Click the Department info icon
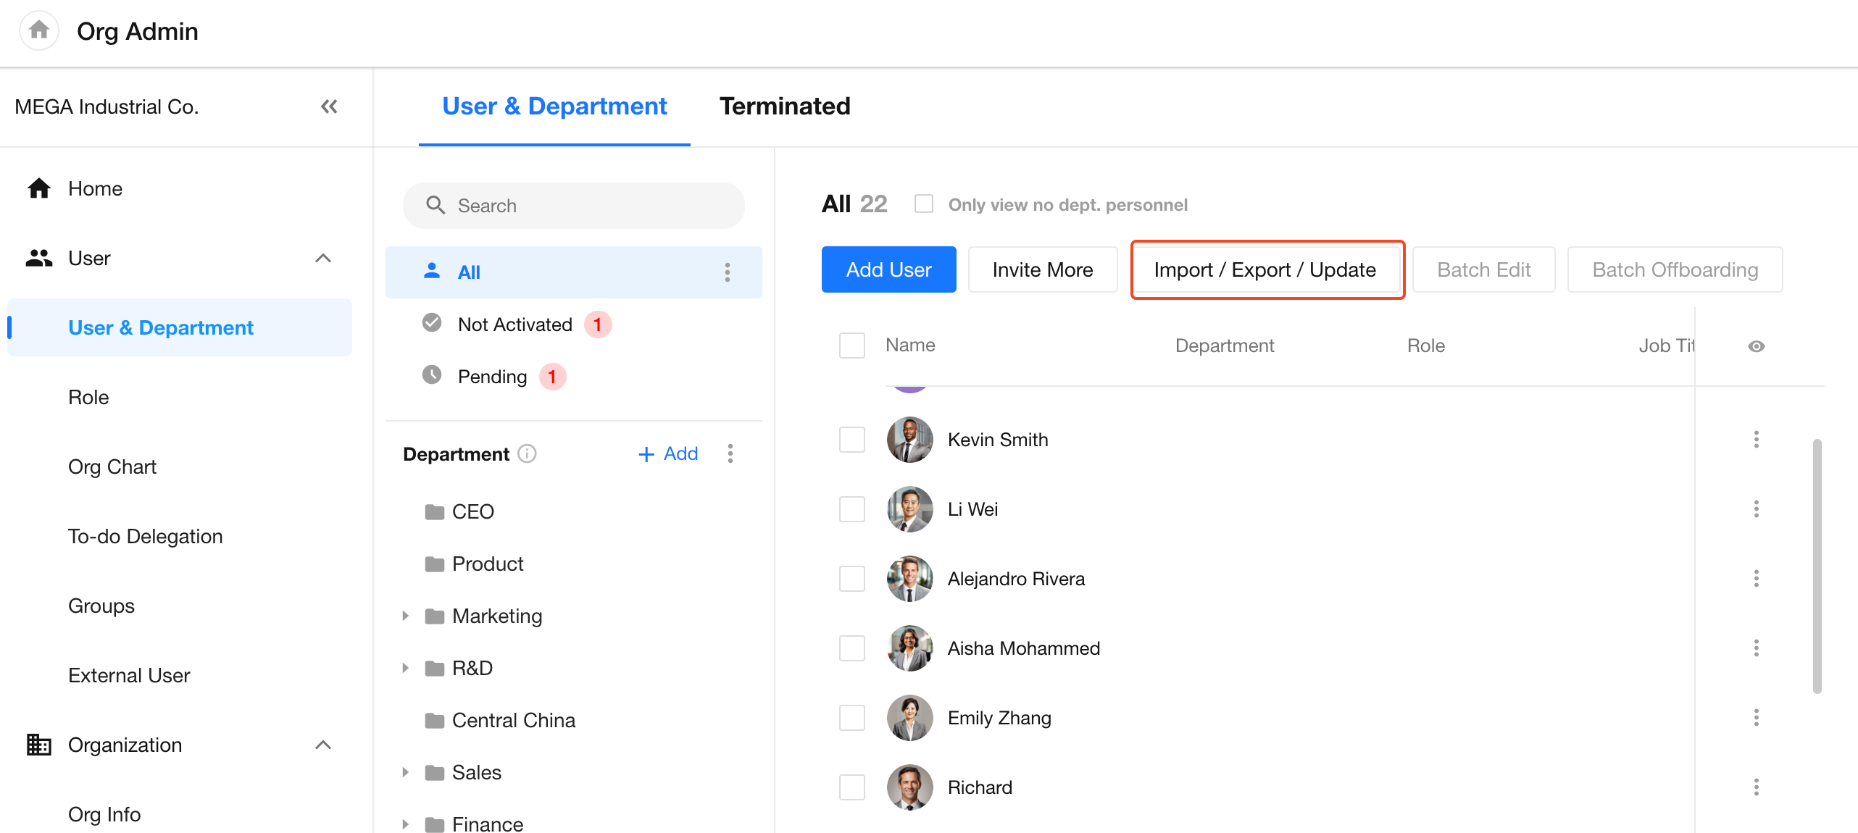Viewport: 1858px width, 833px height. pyautogui.click(x=528, y=454)
